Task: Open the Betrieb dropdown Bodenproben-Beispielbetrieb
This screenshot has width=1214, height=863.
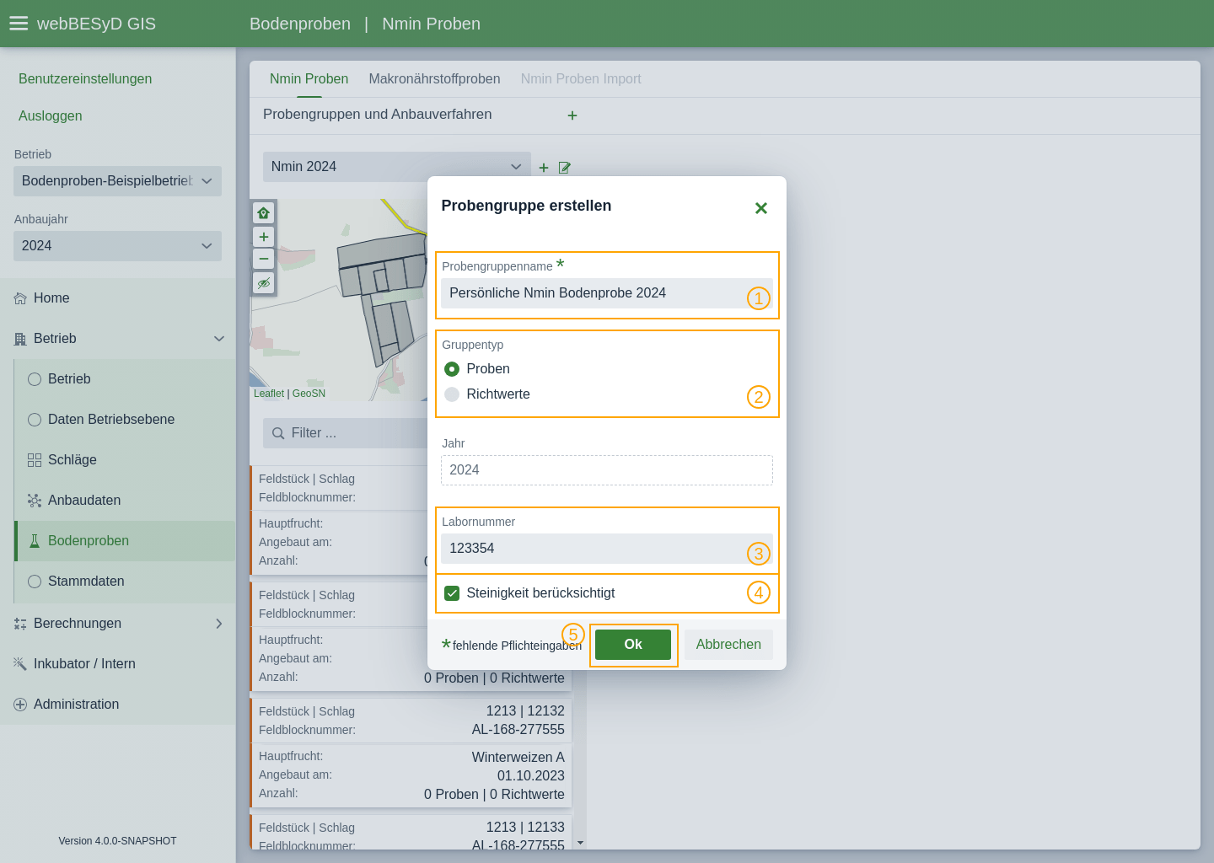Action: (x=117, y=181)
